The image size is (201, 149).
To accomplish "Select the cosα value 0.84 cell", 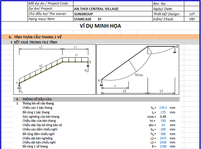I will tap(163, 116).
